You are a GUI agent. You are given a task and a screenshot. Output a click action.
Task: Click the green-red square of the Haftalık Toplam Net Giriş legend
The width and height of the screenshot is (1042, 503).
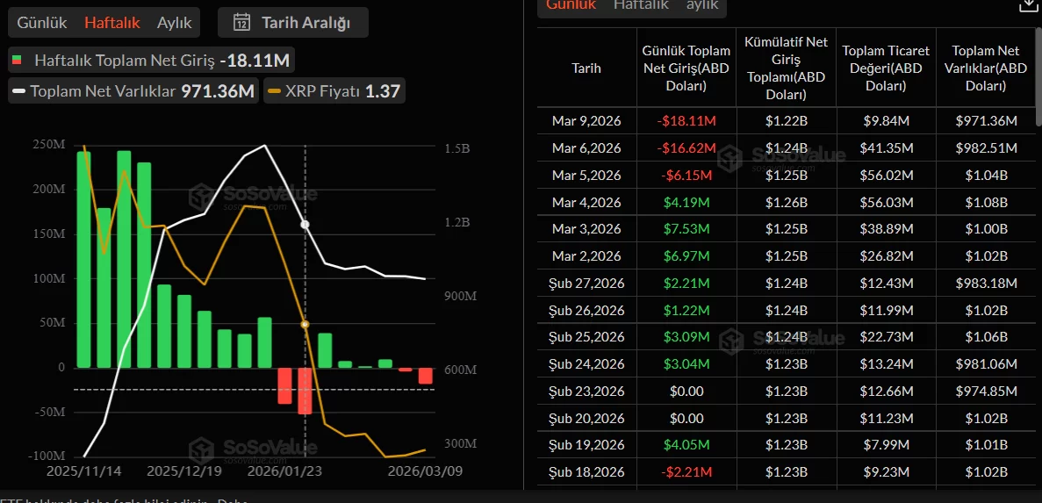tap(18, 61)
